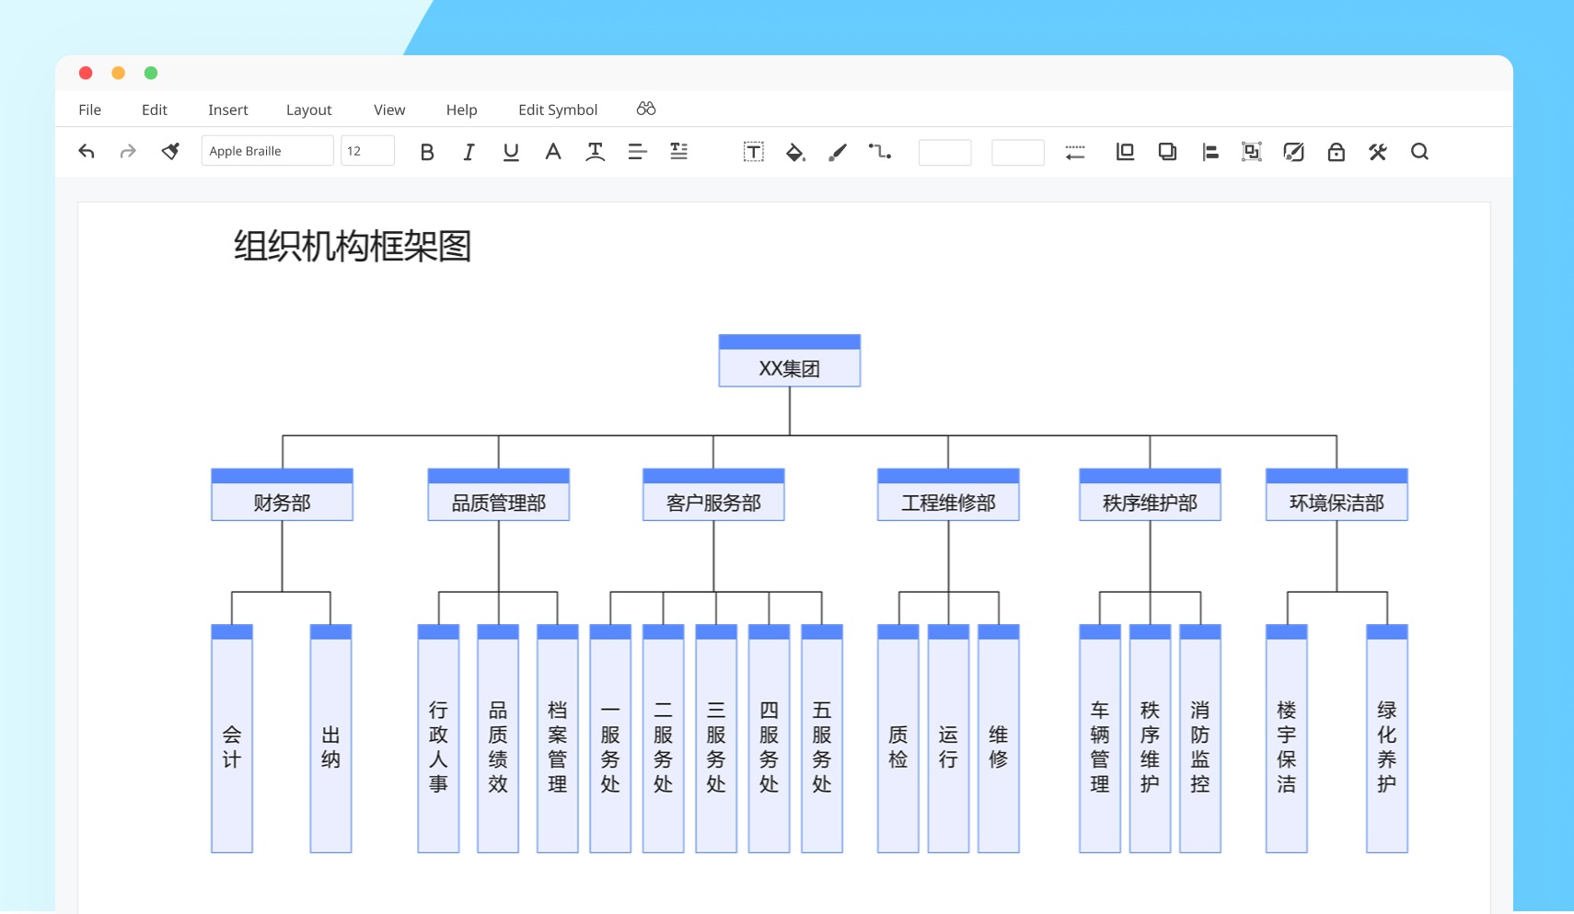
Task: Open the View menu
Action: pyautogui.click(x=389, y=110)
